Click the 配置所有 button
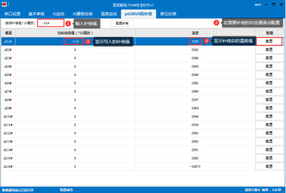The width and height of the screenshot is (286, 193). [122, 23]
